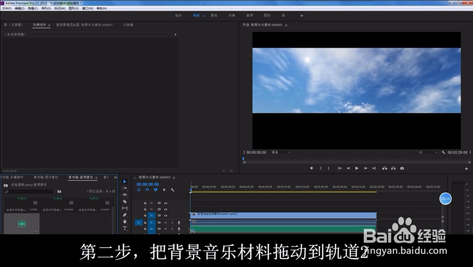Image resolution: width=473 pixels, height=267 pixels.
Task: Switch to 元数据 tab
Action: 128,25
